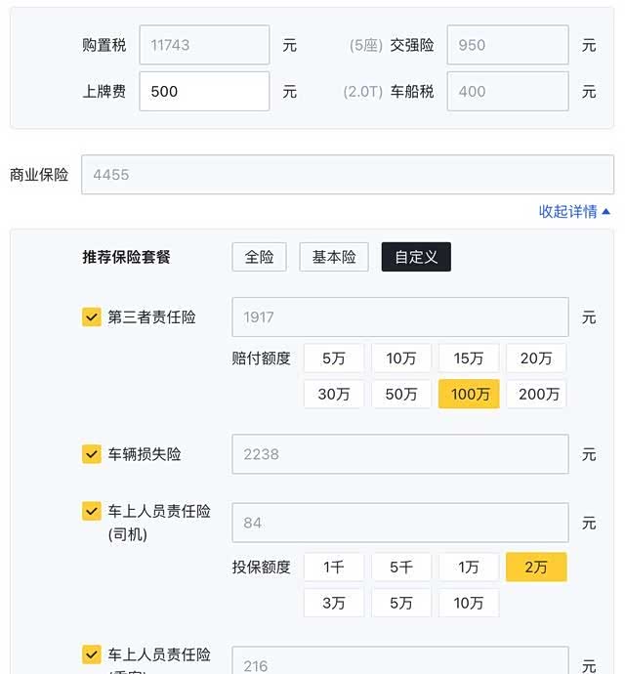Pick 1千 driver insured amount

coord(334,567)
